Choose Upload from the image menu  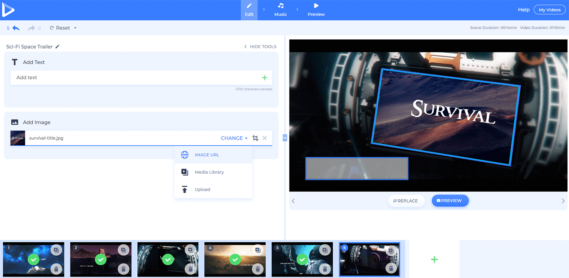click(202, 190)
